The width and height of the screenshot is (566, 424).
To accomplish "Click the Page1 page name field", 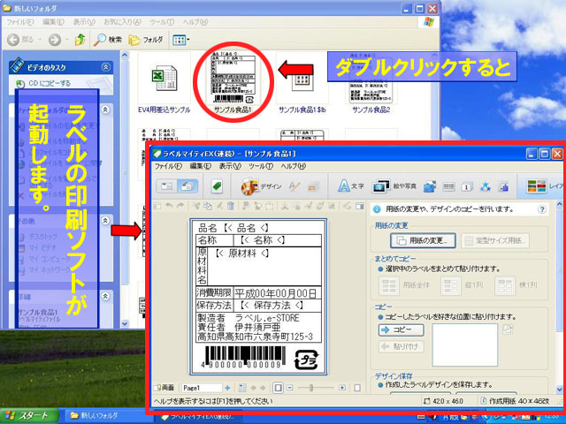I will click(202, 388).
